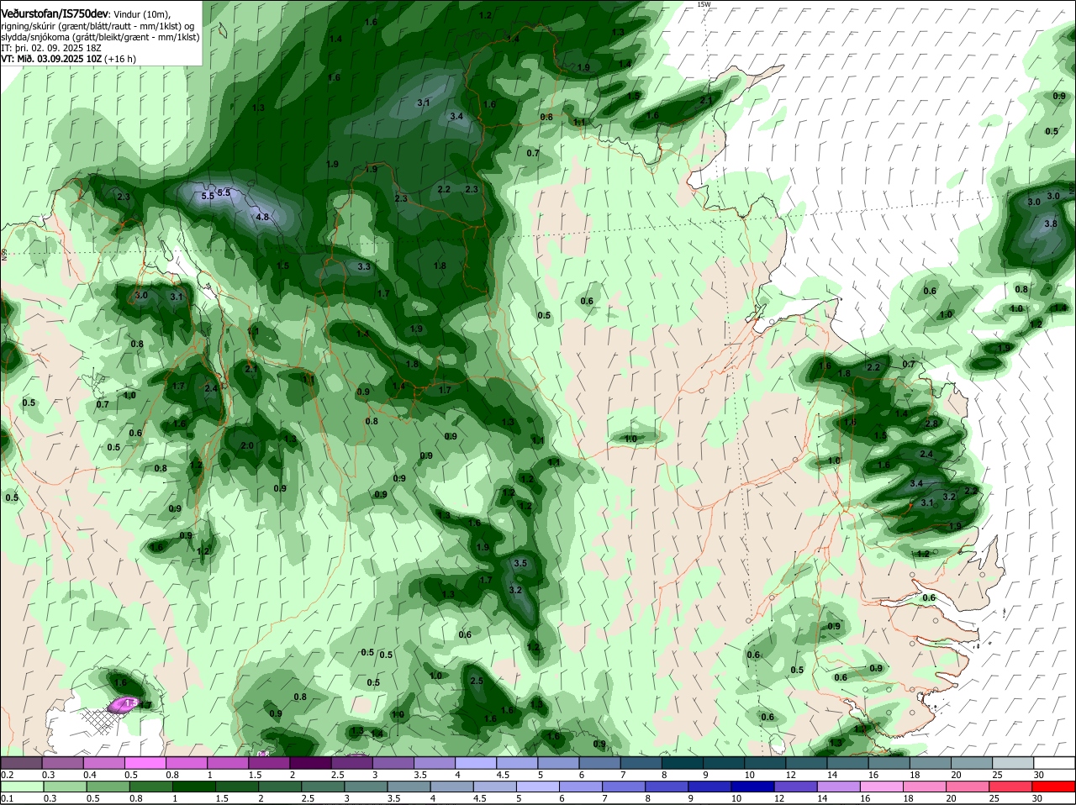This screenshot has width=1076, height=805.
Task: Click the purple snowfall patch on the map
Action: (123, 705)
